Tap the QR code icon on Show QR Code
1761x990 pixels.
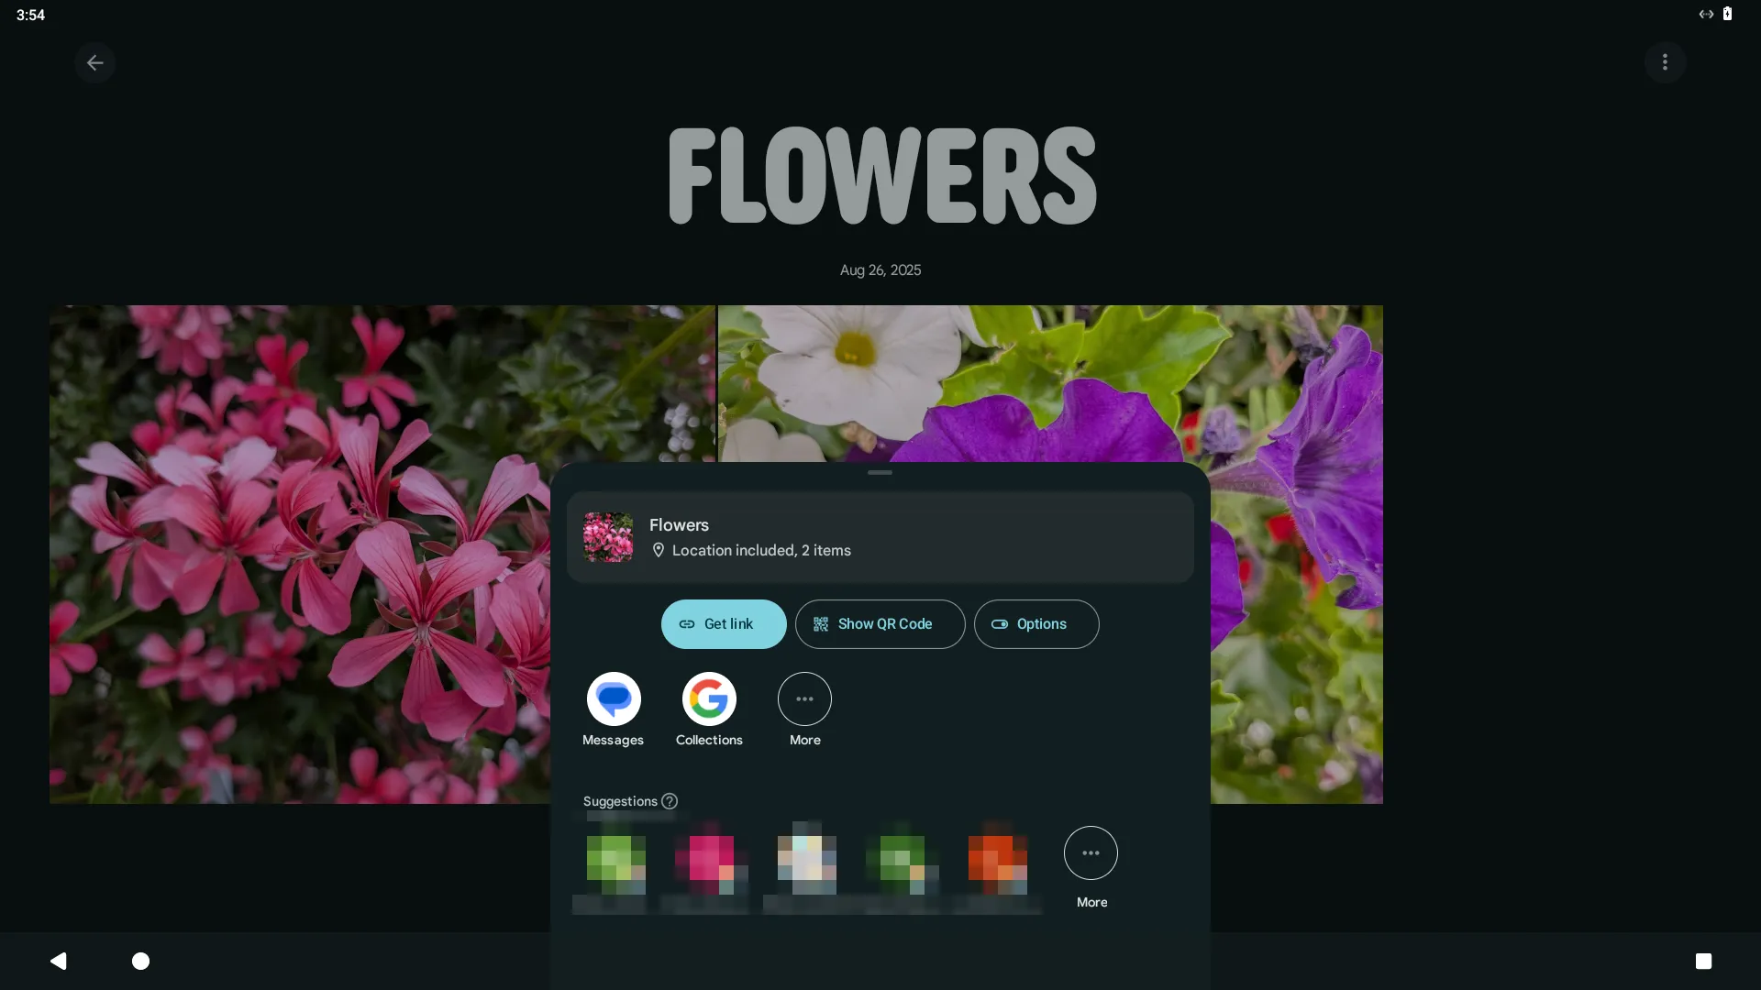pyautogui.click(x=821, y=624)
